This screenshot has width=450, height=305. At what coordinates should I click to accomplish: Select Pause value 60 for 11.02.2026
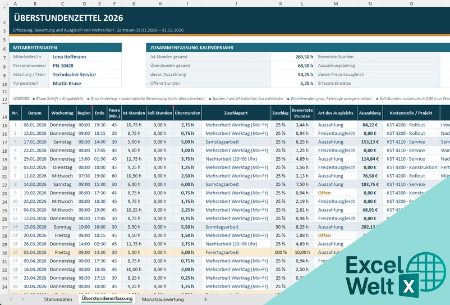[114, 176]
